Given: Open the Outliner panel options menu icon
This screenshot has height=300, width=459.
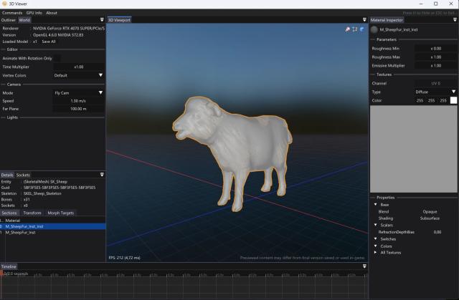Looking at the screenshot, I should click(x=102, y=20).
